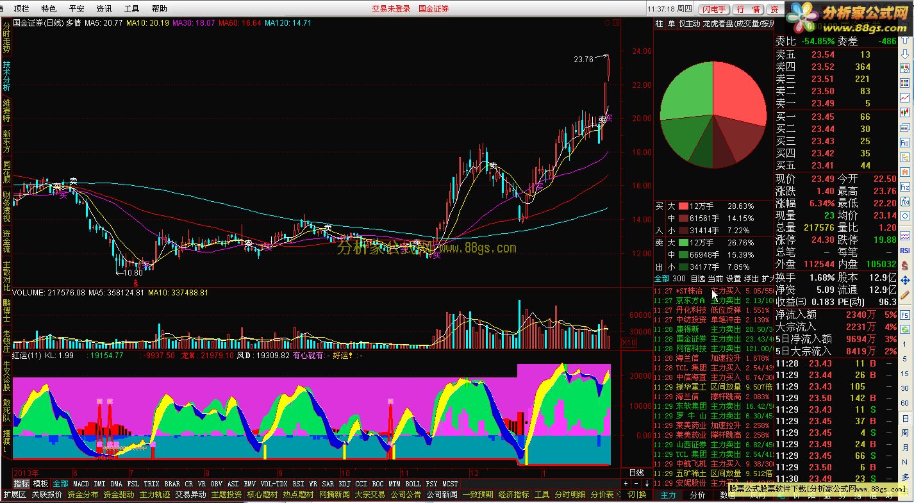Click the green refresh icon in right toolbar
914x503 pixels.
[905, 329]
